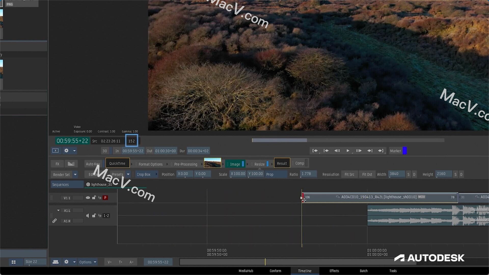Click the S button next to Width

click(x=409, y=174)
